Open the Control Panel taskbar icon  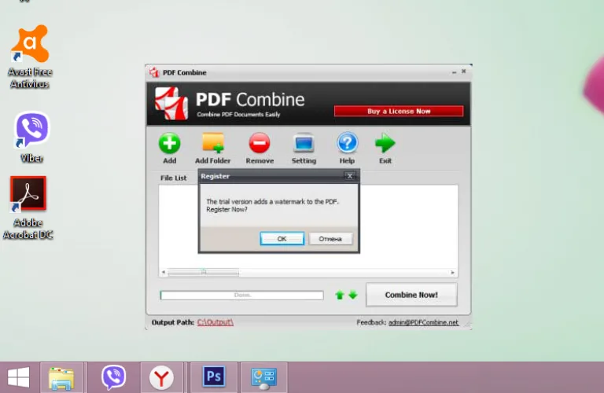(264, 377)
